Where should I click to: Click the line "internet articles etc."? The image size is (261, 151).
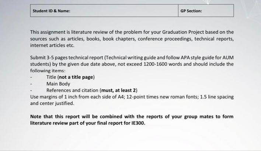point(52,45)
